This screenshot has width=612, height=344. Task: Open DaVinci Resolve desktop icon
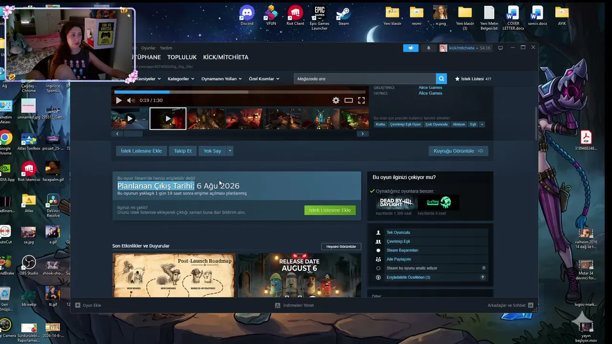click(53, 206)
